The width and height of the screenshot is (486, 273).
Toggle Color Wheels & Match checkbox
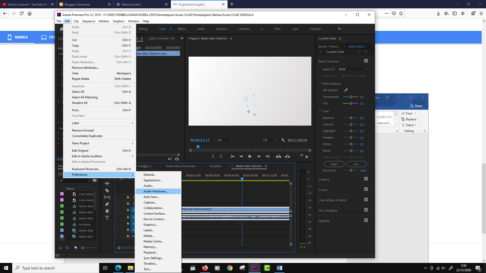[366, 200]
